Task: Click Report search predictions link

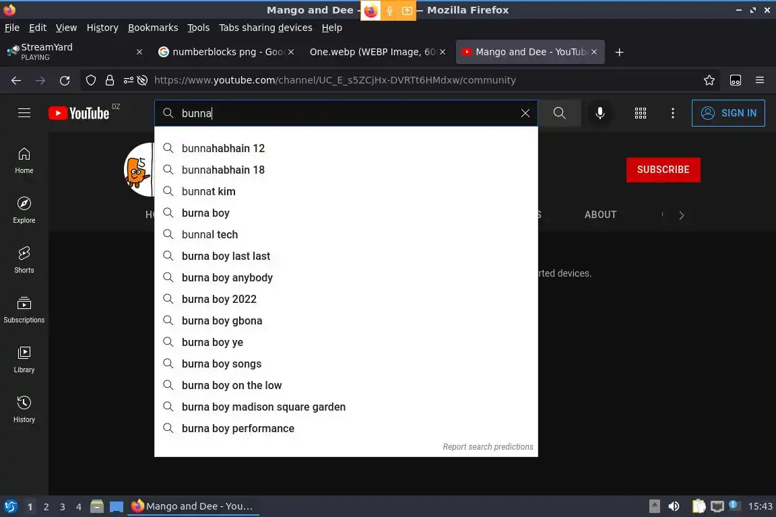Action: pos(488,447)
